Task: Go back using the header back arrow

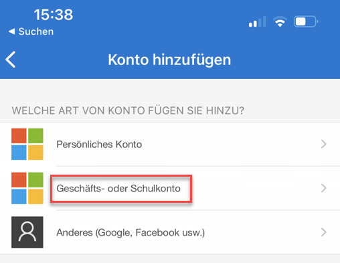Action: point(11,60)
